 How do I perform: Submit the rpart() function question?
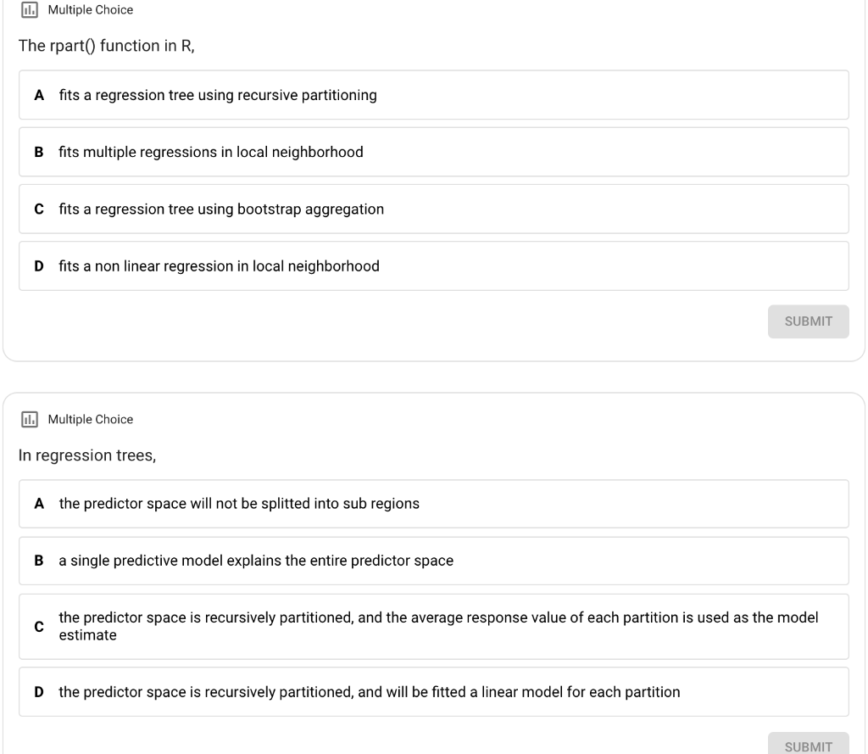(808, 321)
